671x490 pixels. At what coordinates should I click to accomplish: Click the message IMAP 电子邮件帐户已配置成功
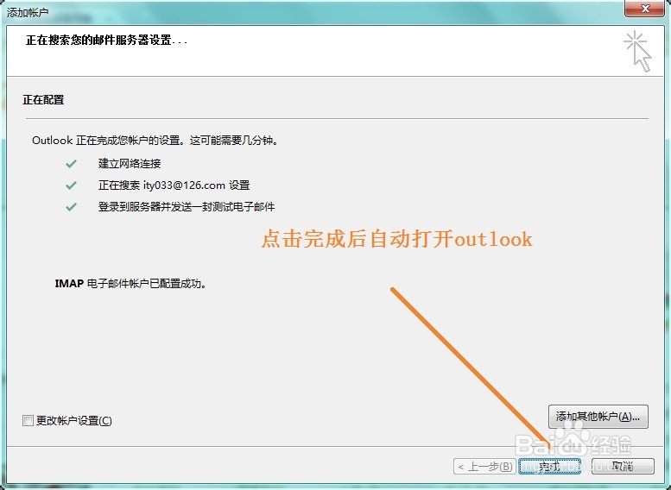pos(131,284)
